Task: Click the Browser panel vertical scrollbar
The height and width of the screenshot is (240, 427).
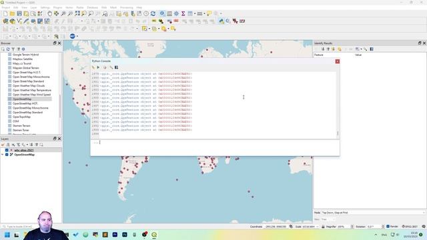Action: (x=60, y=106)
